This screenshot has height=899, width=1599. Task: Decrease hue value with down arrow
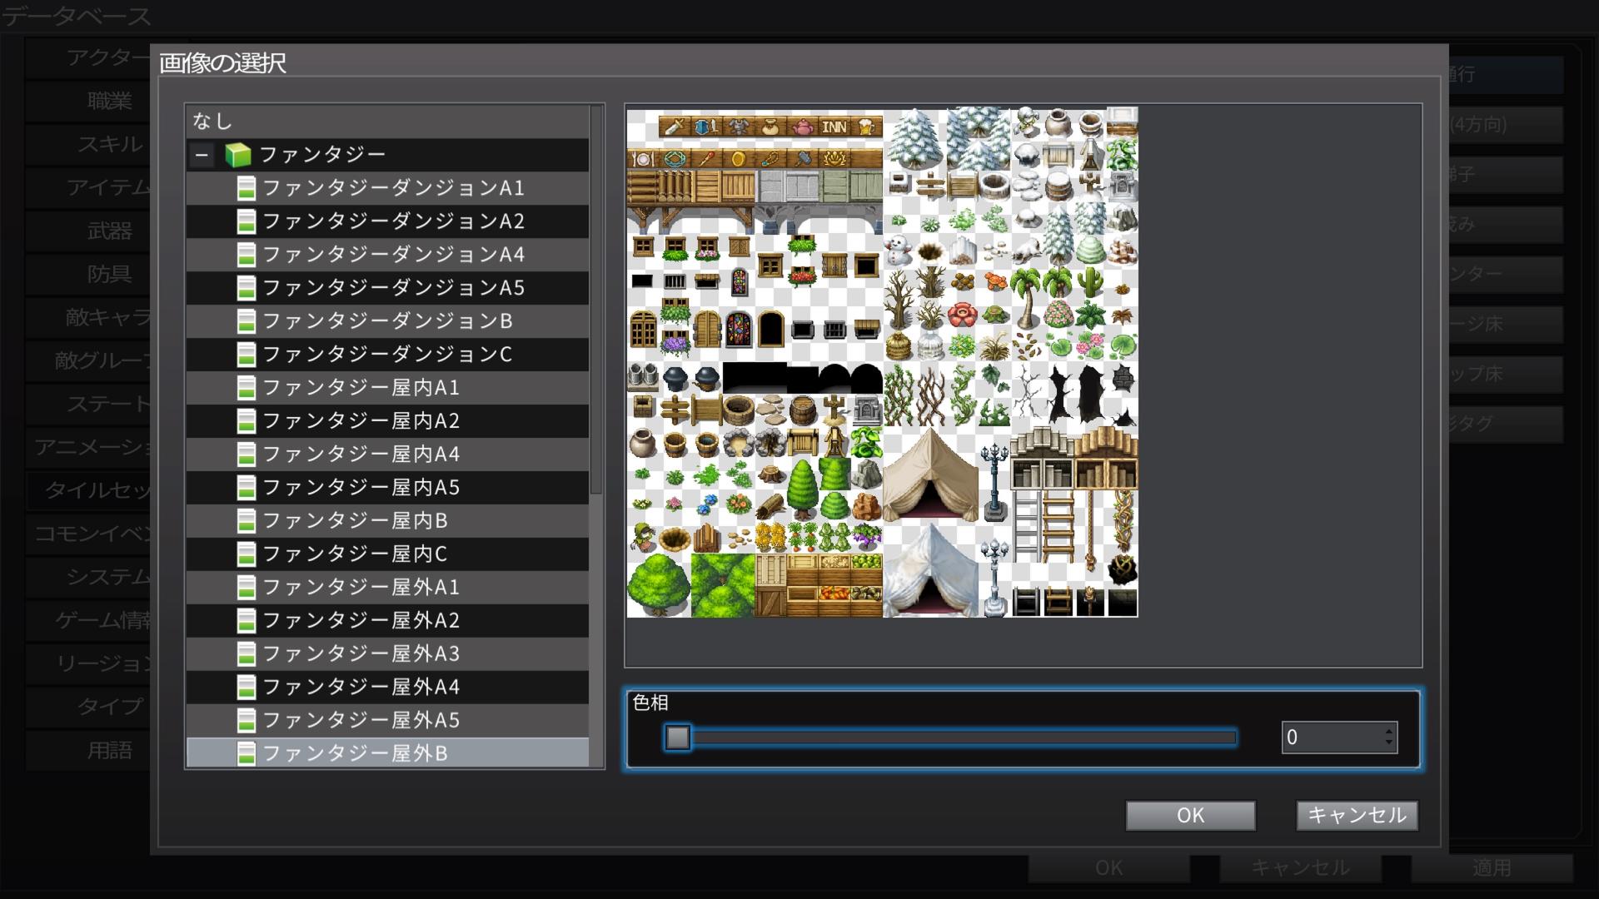click(1388, 743)
